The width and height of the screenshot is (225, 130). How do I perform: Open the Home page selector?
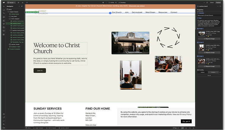(111, 2)
